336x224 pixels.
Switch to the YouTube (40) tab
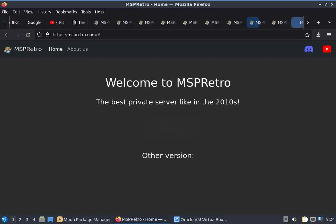[57, 22]
